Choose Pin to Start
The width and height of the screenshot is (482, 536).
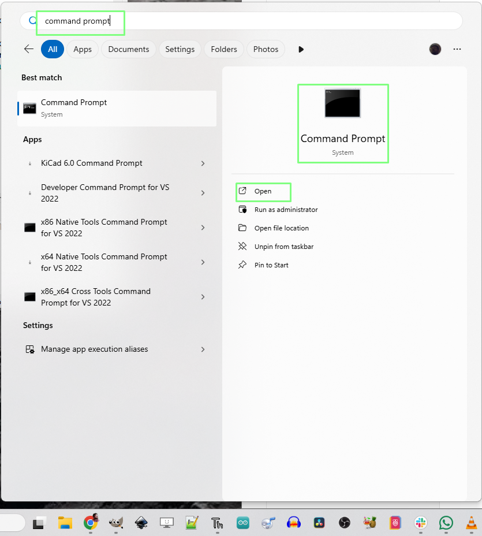click(x=263, y=265)
